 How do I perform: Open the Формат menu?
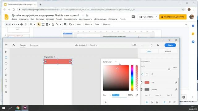pyautogui.click(x=50, y=19)
